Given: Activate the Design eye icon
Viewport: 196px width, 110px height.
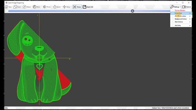Looking at the screenshot, I should tap(75, 7).
